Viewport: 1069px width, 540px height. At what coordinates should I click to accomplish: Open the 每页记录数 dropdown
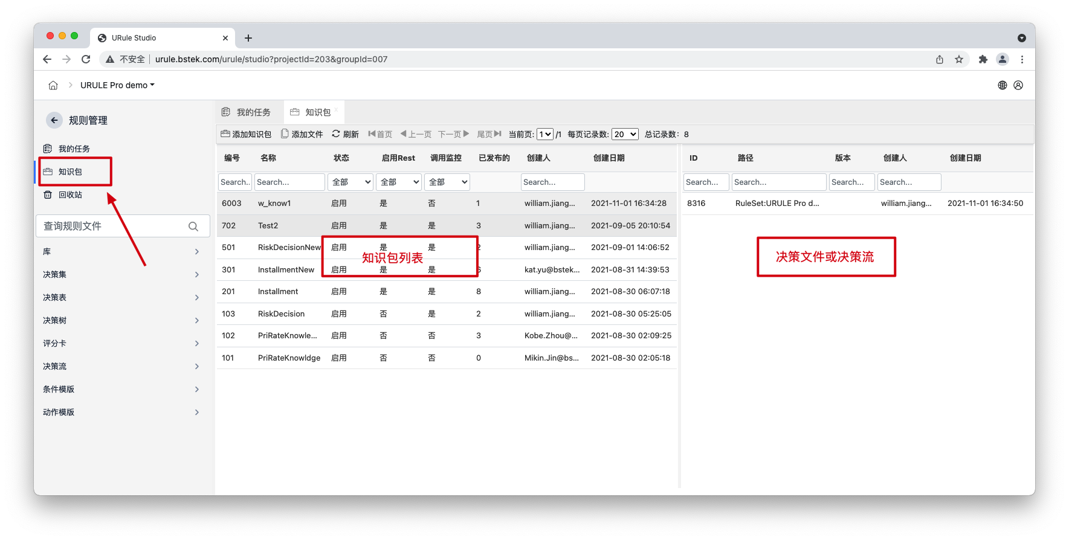coord(625,134)
